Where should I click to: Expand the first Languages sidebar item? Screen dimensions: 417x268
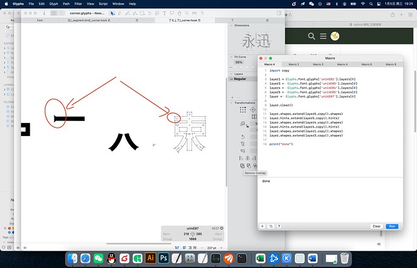pos(4,89)
